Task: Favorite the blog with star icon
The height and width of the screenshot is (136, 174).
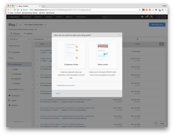Action: [20, 25]
